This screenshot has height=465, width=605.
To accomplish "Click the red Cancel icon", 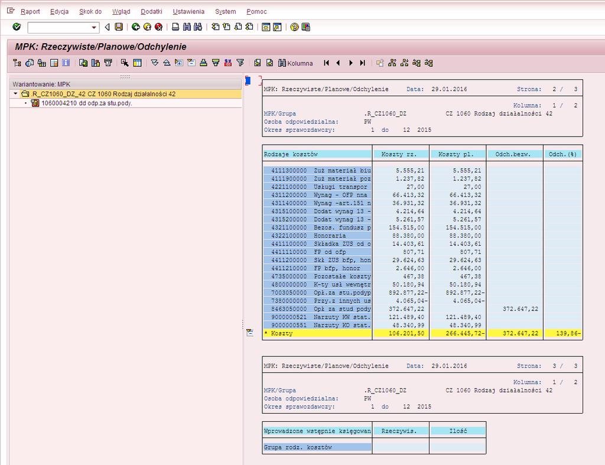I will (x=158, y=27).
